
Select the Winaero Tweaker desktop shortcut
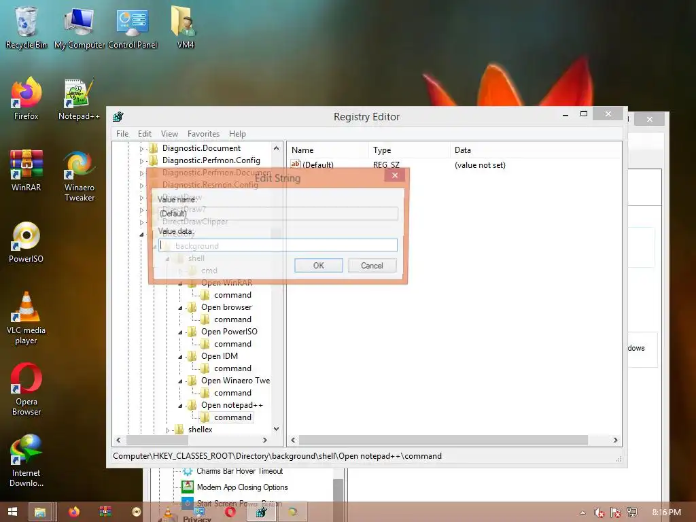[x=79, y=175]
